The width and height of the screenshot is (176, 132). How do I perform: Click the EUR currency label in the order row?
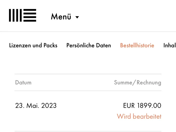129,106
